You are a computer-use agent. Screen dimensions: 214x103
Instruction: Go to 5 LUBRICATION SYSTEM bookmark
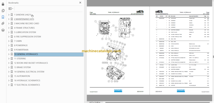(25, 32)
